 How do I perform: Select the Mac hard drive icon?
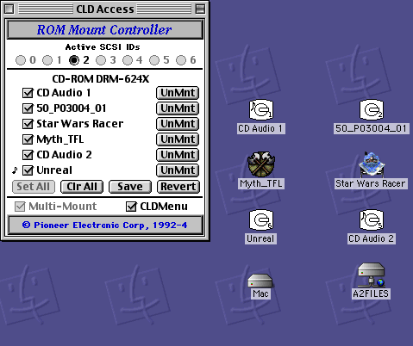260,281
